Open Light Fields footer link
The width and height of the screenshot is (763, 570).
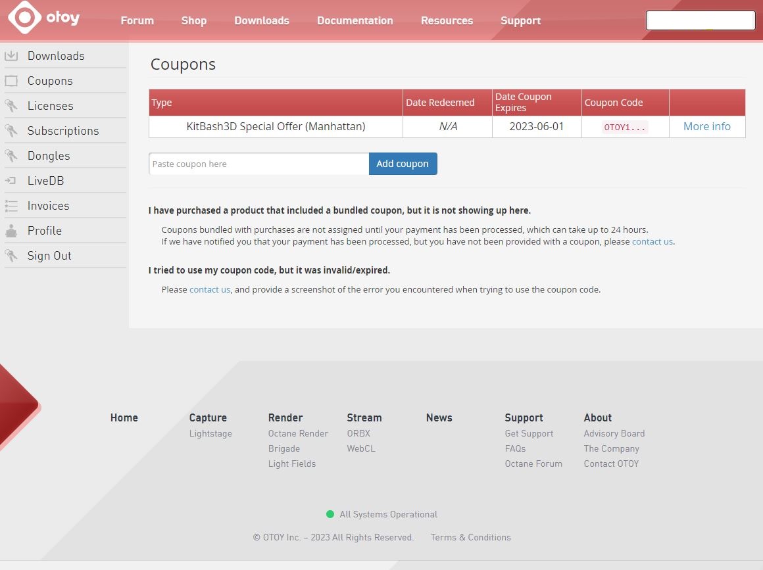click(x=291, y=463)
